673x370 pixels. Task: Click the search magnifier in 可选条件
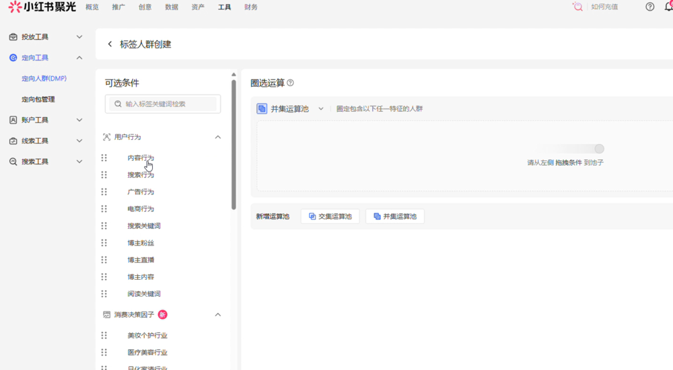pos(118,104)
